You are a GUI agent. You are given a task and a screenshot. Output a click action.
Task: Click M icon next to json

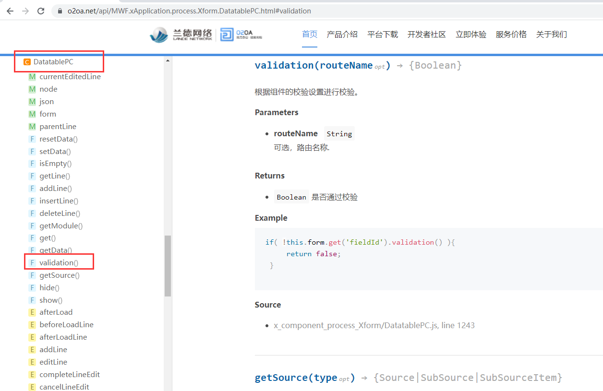(32, 101)
